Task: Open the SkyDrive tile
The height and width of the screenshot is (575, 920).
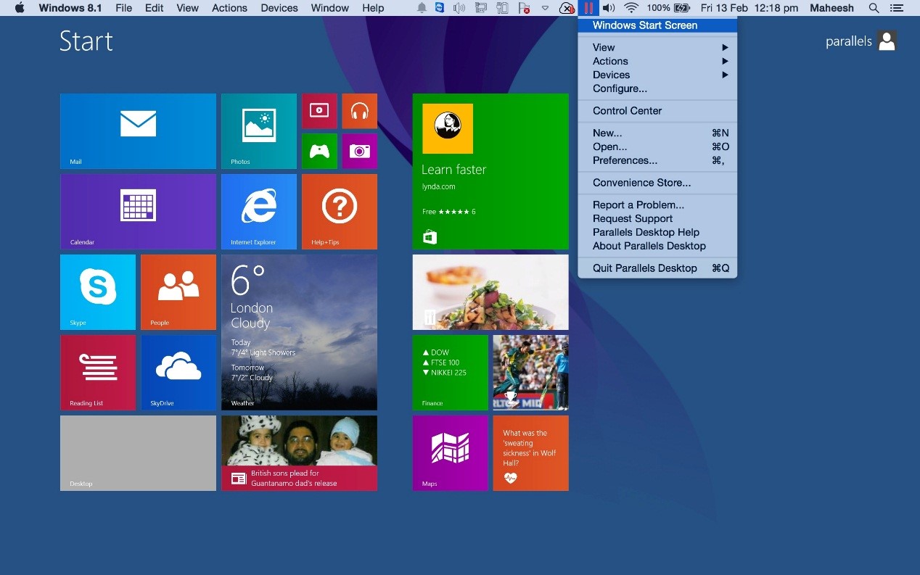Action: click(x=178, y=373)
